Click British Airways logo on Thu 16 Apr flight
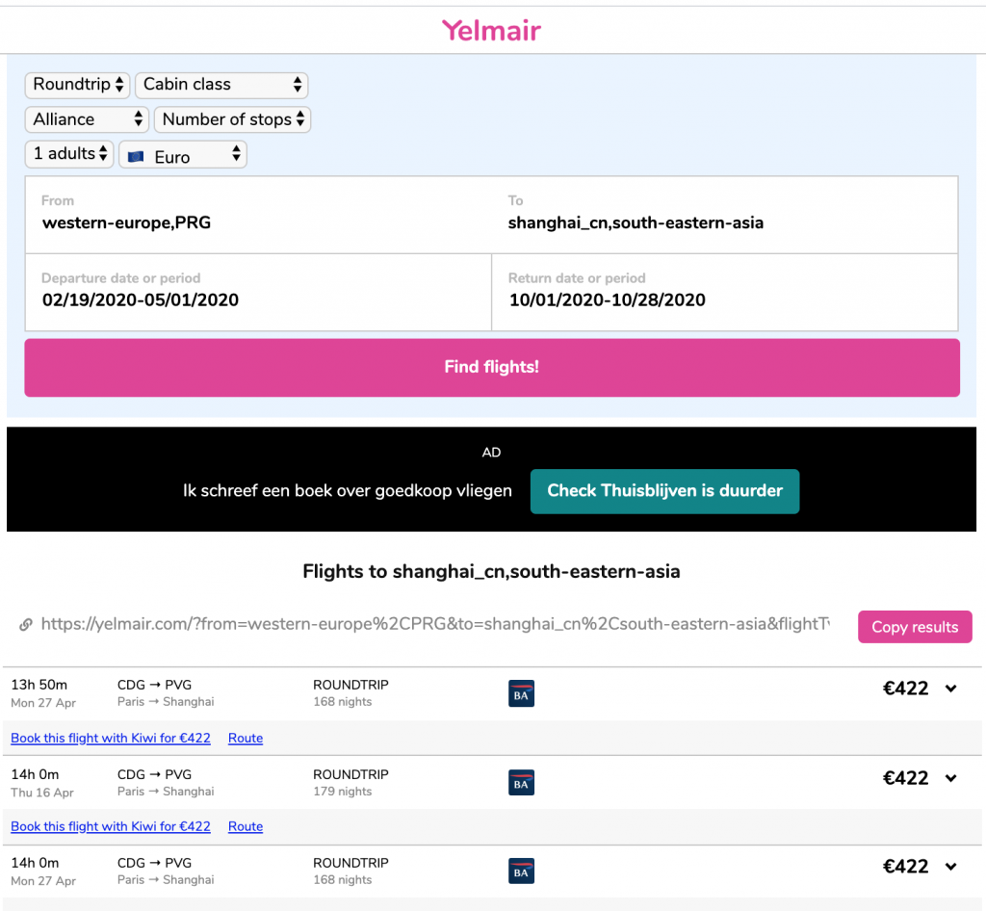The image size is (986, 911). tap(521, 783)
